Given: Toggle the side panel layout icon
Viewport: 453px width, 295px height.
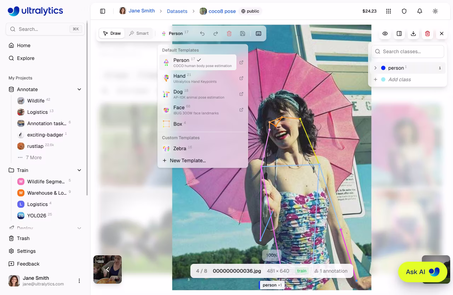Looking at the screenshot, I should click(399, 33).
